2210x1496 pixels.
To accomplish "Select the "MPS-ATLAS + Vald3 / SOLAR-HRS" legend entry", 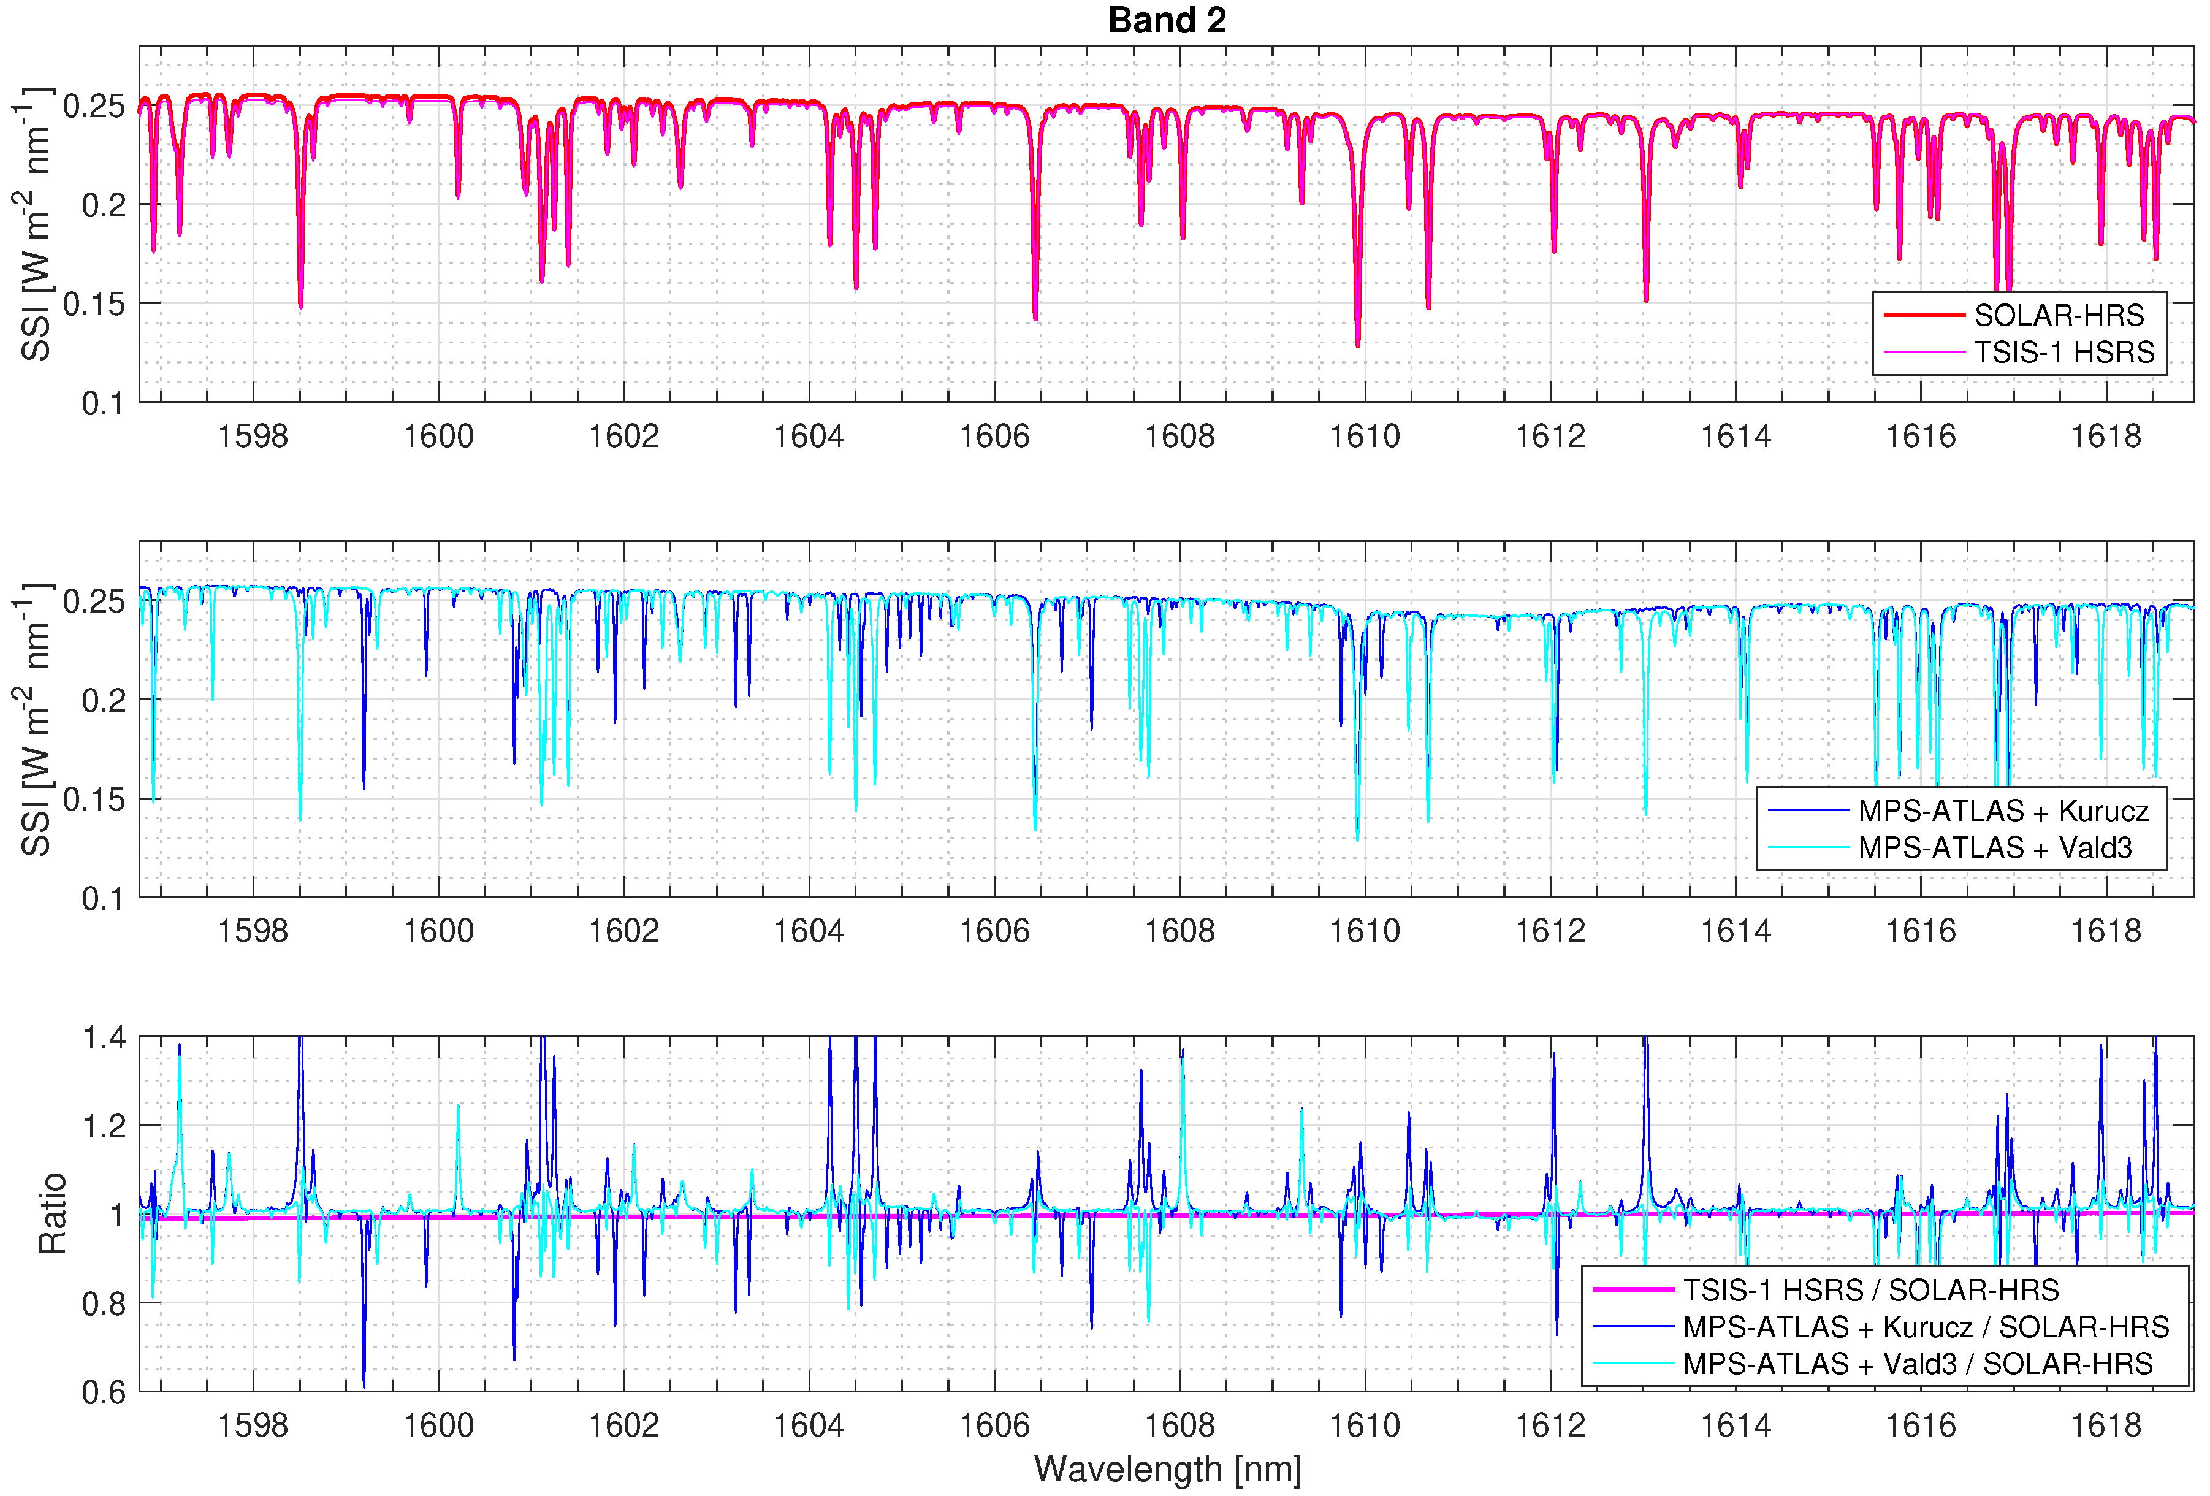I will point(1917,1364).
